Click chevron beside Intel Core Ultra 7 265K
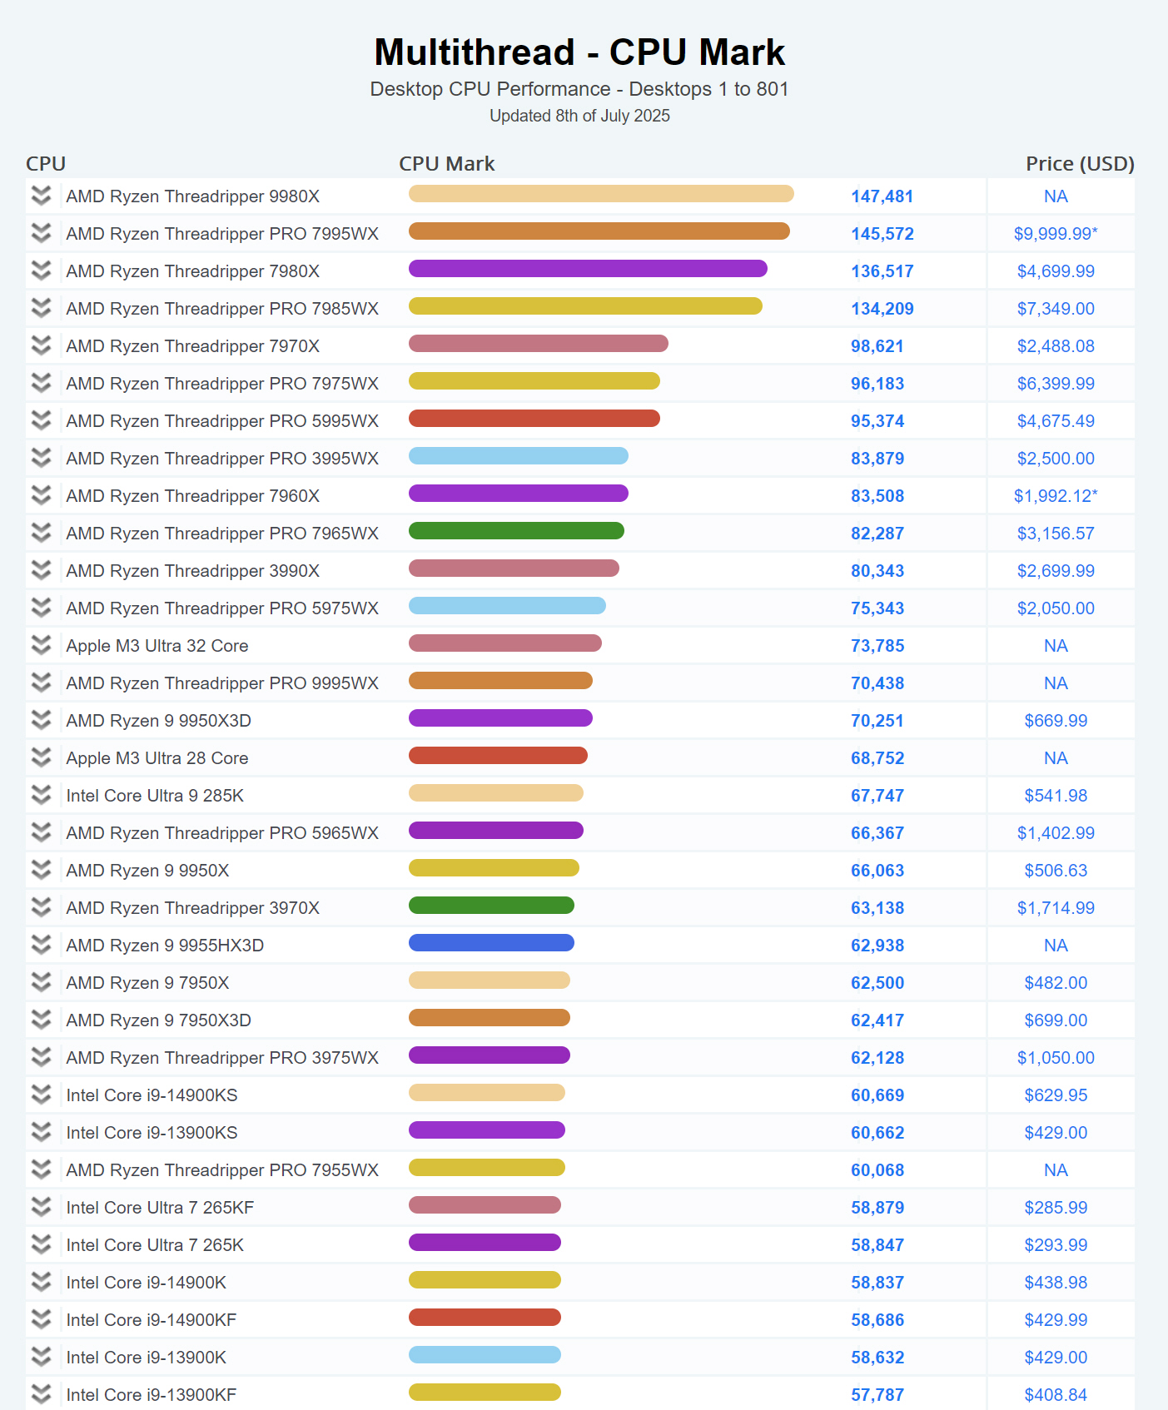The image size is (1168, 1410). click(41, 1245)
